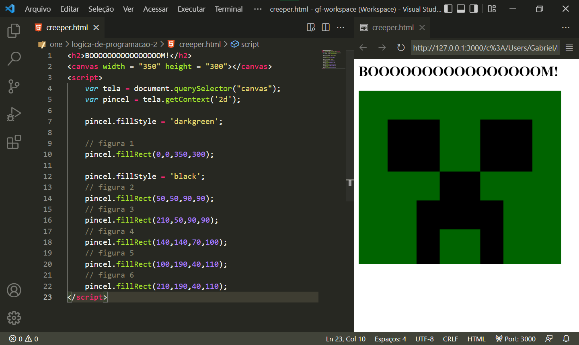Click querySelector on line 4
Screen dimensions: 579x345
(203, 88)
